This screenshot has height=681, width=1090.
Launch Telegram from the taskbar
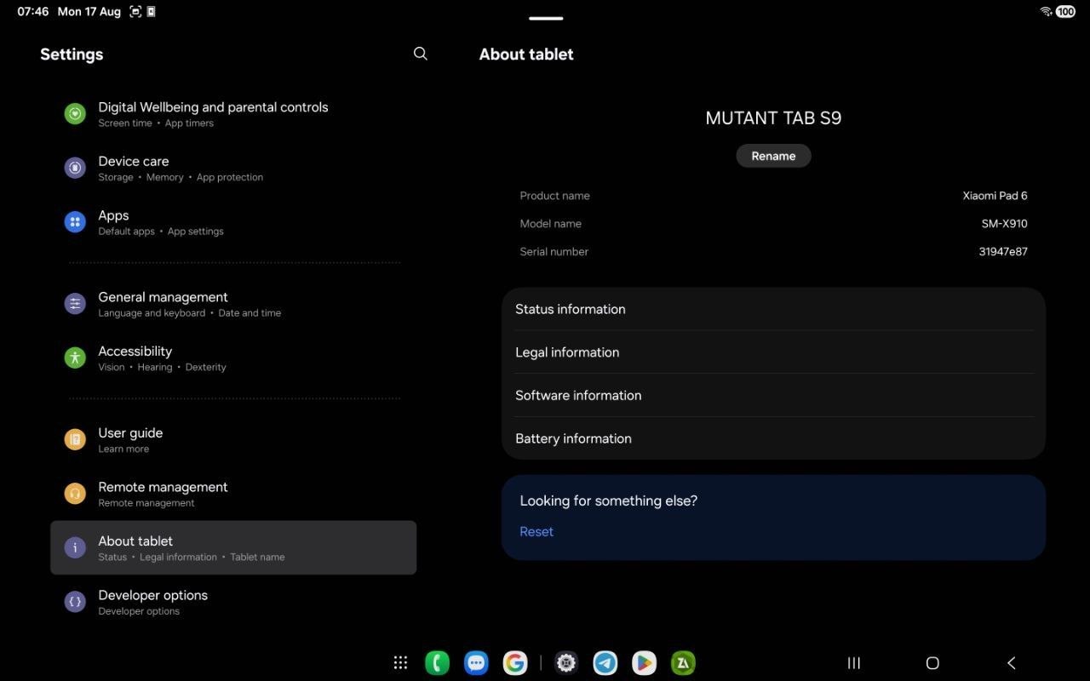pyautogui.click(x=605, y=662)
